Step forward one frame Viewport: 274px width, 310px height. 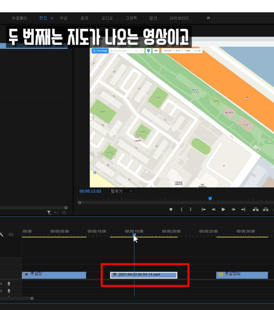click(x=234, y=209)
